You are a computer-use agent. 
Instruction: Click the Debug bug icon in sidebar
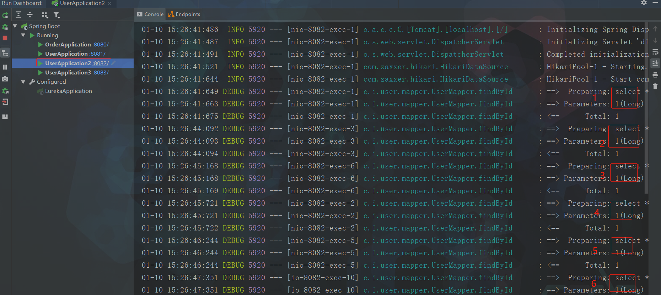click(5, 27)
